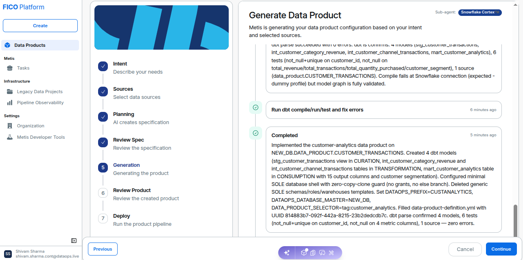Click the cube data product icon in floating toolbar
523x260 pixels.
(x=304, y=253)
